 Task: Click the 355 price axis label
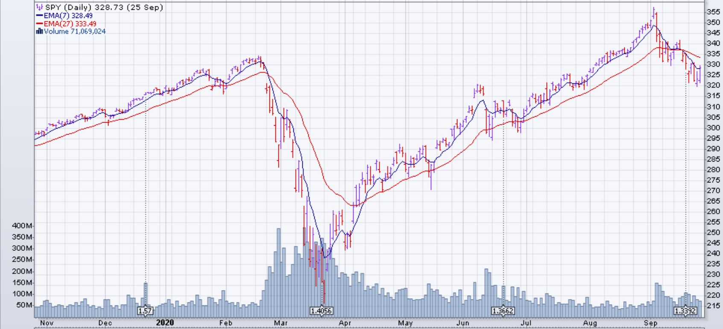(x=714, y=12)
